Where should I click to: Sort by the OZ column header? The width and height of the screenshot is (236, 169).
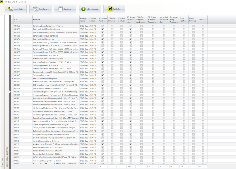coord(22,20)
